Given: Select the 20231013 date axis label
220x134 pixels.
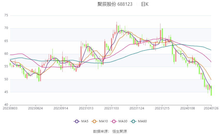Looking at the screenshot, I should (86, 108).
